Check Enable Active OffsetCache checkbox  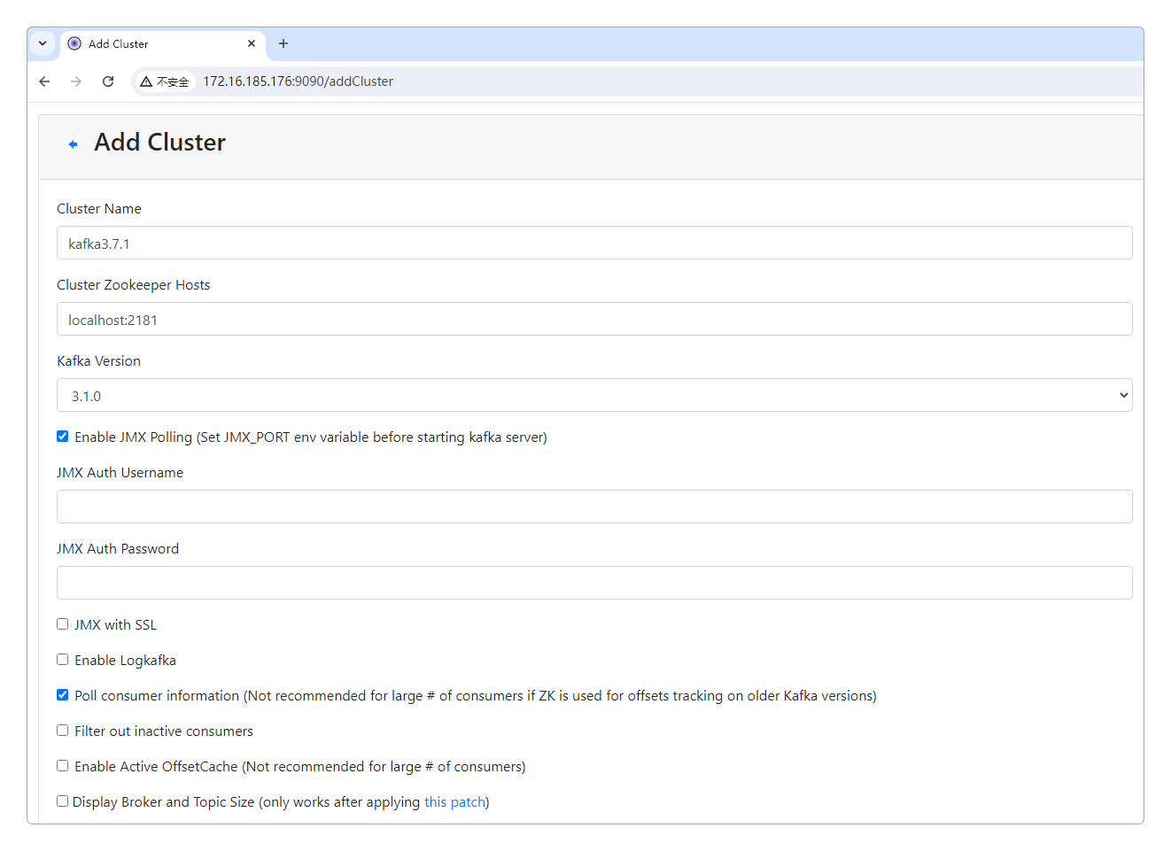pos(63,766)
